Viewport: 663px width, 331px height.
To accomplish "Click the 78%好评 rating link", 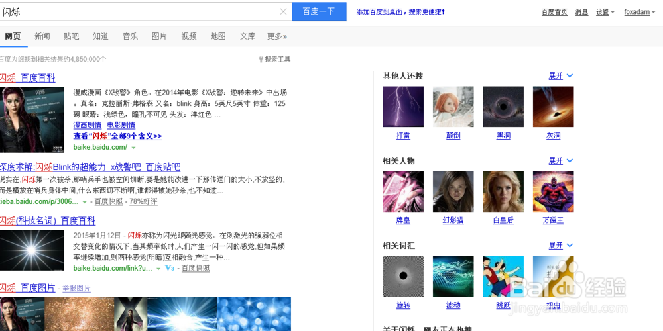I will click(x=143, y=202).
